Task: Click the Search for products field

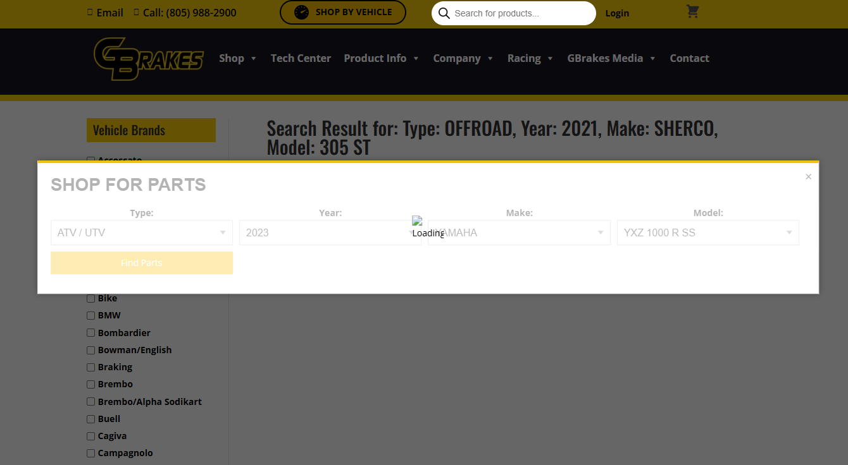Action: [x=520, y=13]
